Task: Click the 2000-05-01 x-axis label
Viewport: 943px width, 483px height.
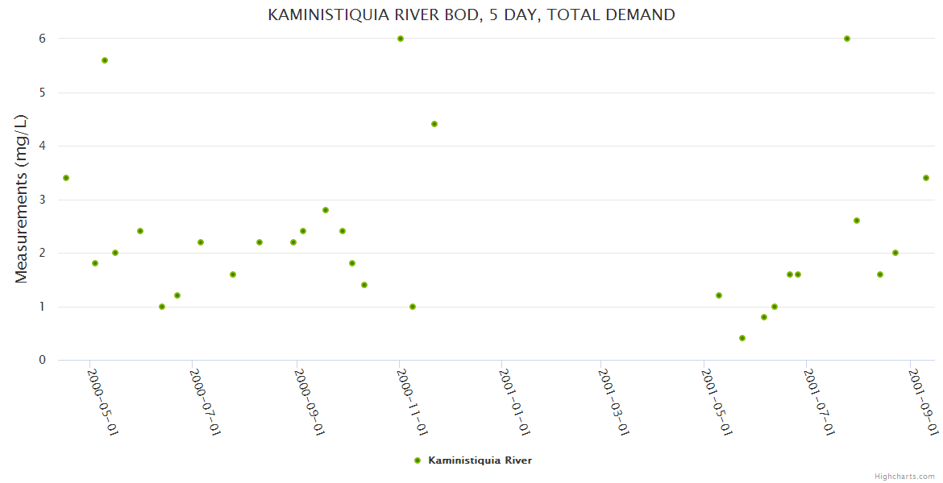Action: tap(103, 401)
